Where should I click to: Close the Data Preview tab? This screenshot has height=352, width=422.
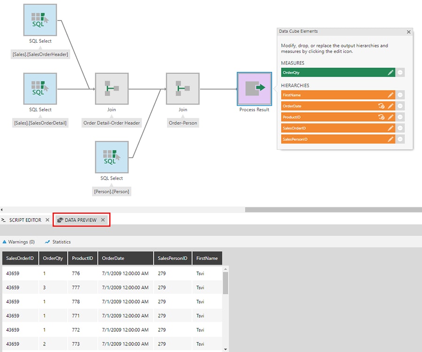[103, 220]
